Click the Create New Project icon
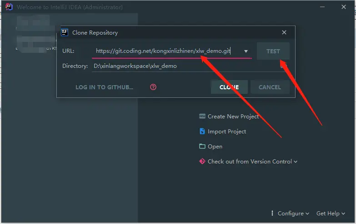Viewport: 356px width, 224px height. (x=202, y=116)
